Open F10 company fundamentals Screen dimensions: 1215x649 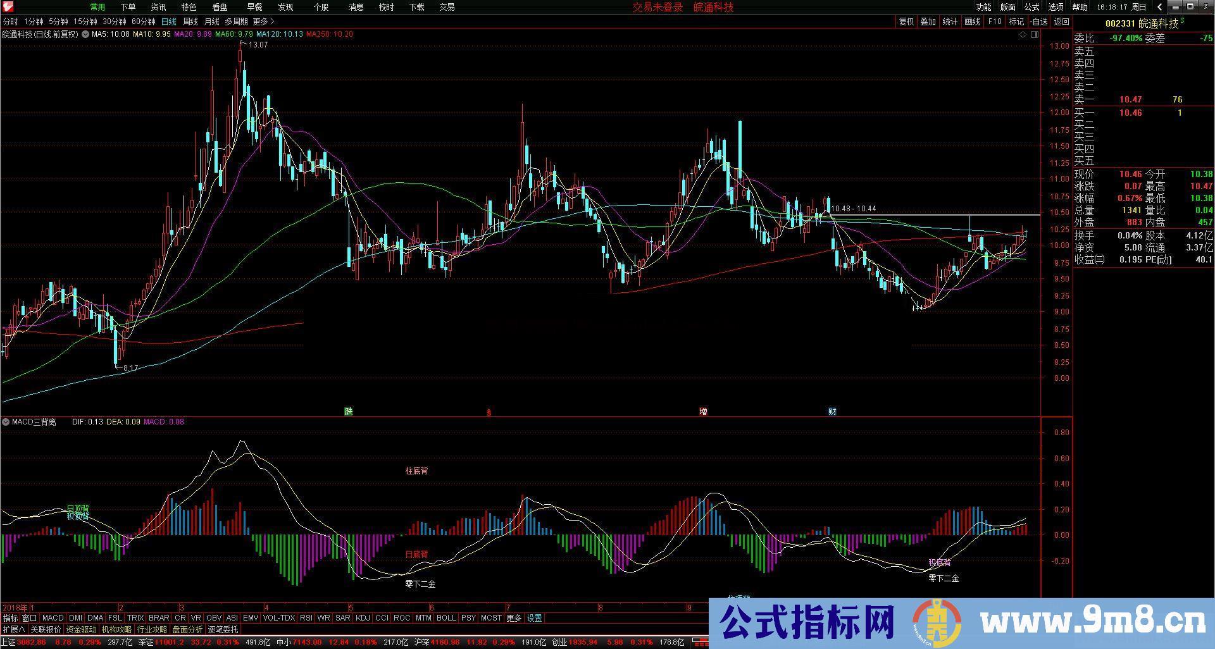pyautogui.click(x=994, y=21)
